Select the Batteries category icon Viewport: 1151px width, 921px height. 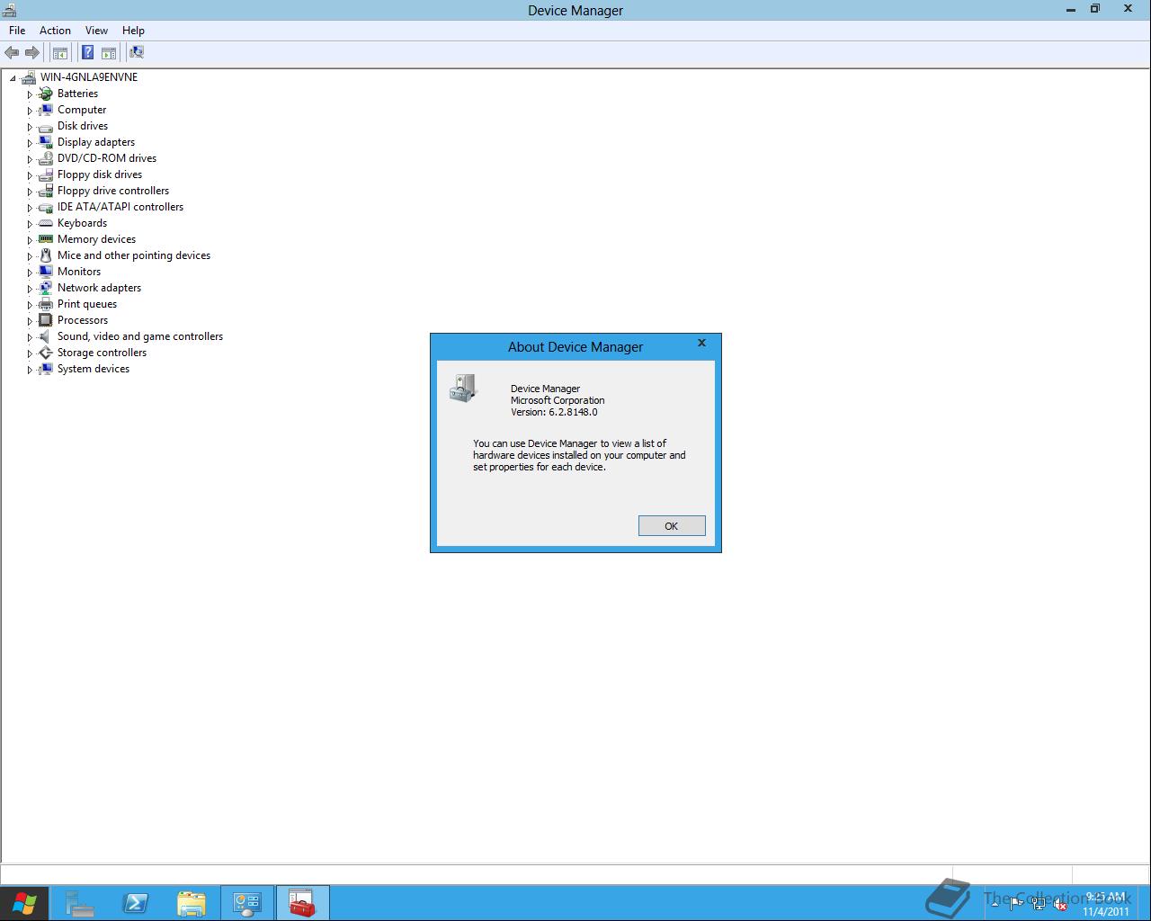46,94
